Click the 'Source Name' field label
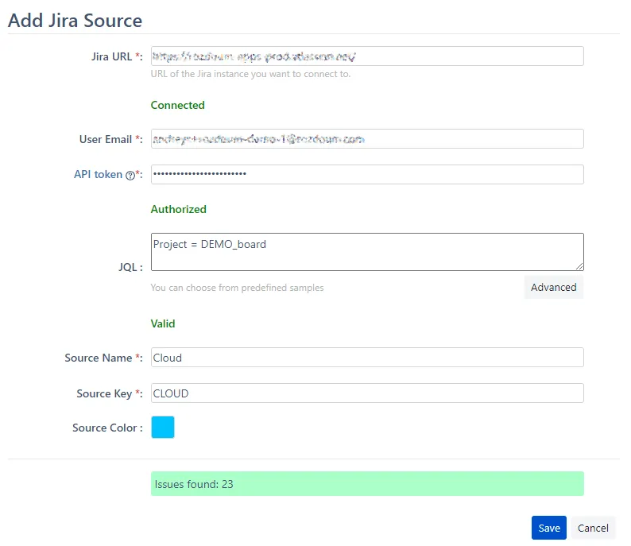The width and height of the screenshot is (631, 546). 103,358
